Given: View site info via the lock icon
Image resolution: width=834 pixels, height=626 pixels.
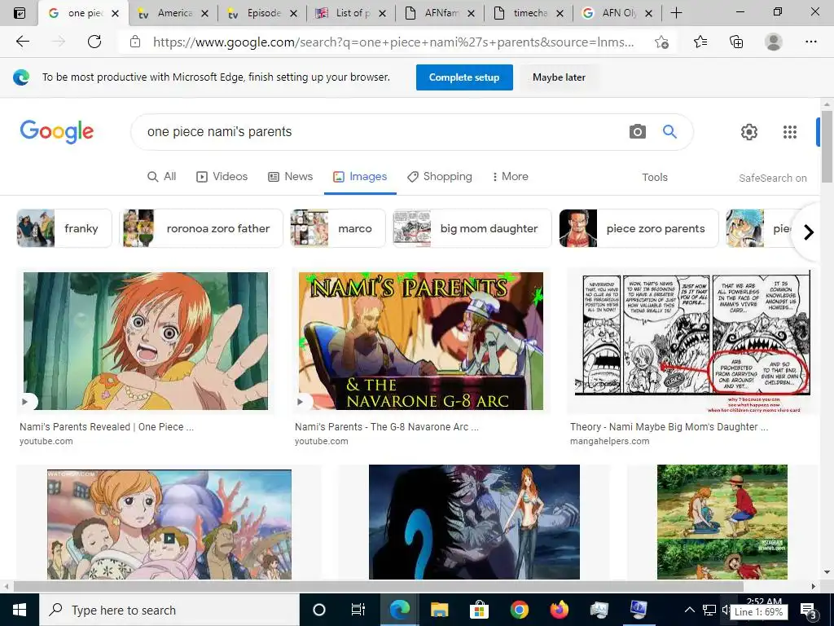Looking at the screenshot, I should (135, 42).
